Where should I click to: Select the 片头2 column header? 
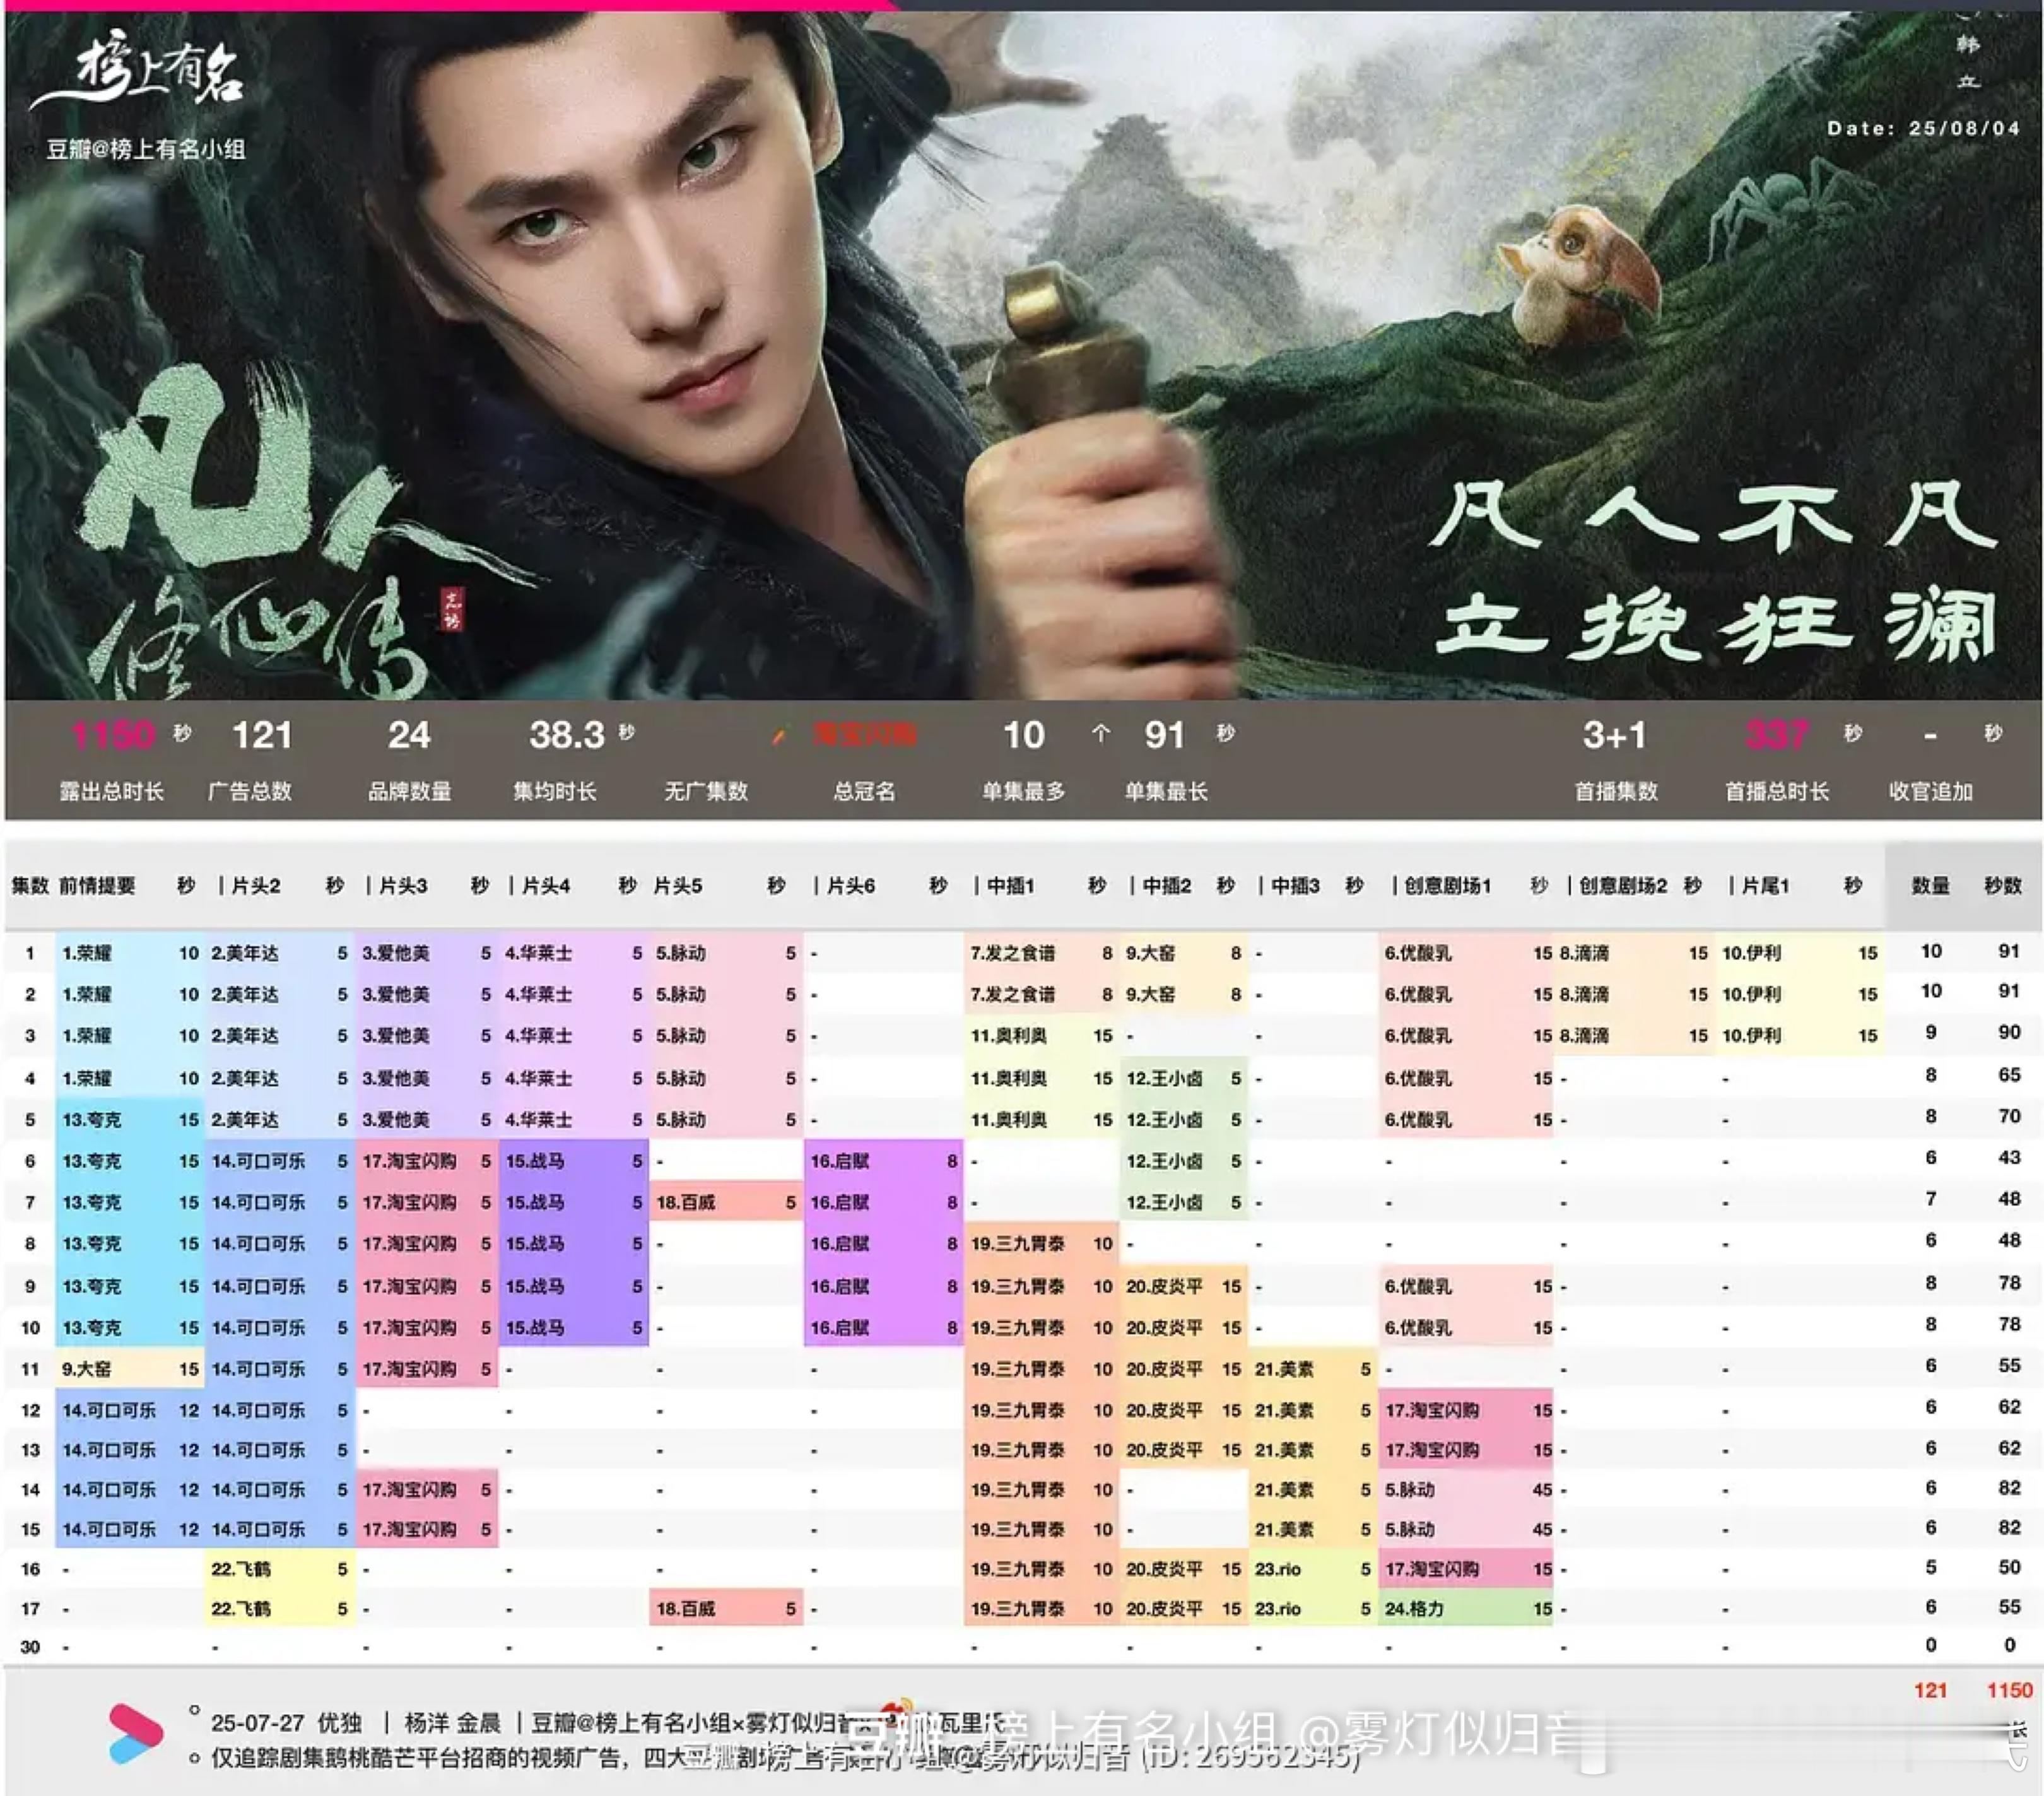pyautogui.click(x=255, y=885)
